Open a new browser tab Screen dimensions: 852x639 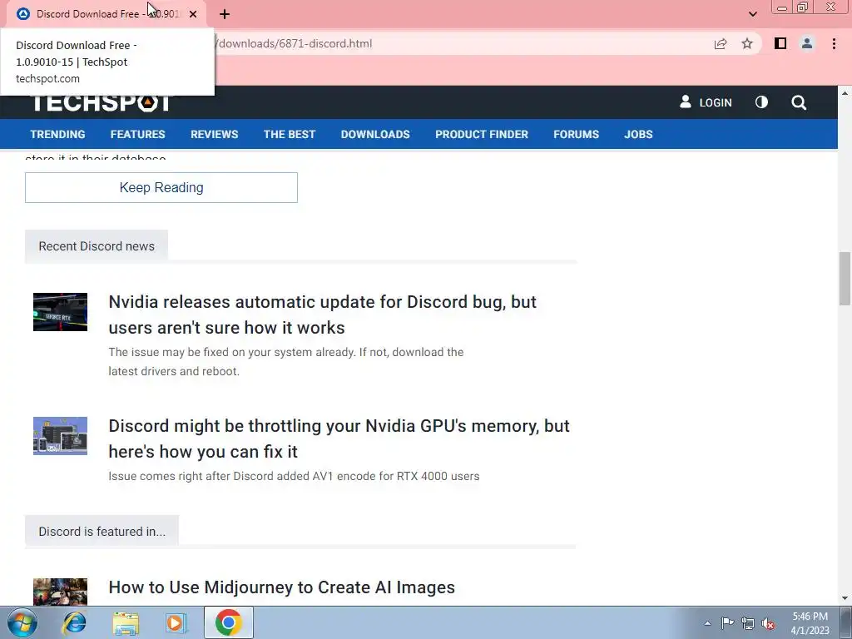(x=225, y=14)
